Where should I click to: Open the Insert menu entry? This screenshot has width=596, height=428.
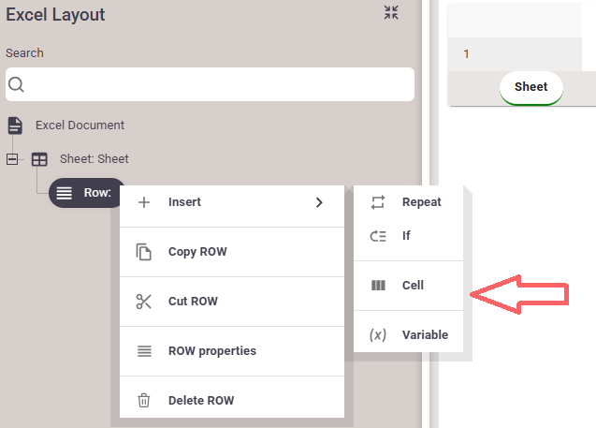click(184, 202)
